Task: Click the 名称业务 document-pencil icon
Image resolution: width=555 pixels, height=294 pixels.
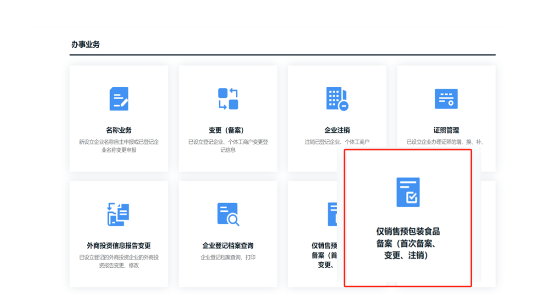Action: click(119, 99)
